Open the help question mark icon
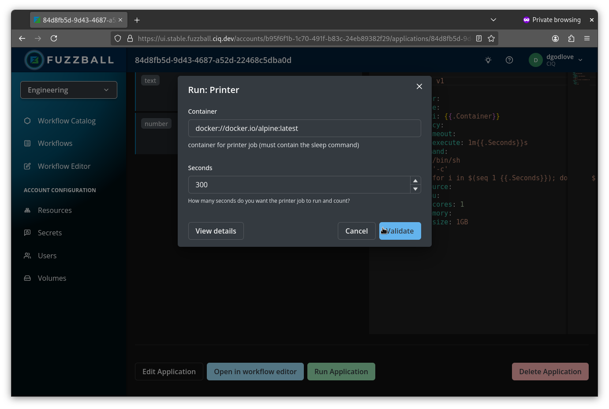 coord(509,60)
